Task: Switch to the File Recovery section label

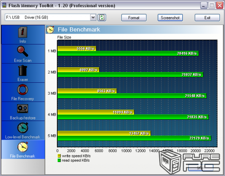Action: (x=22, y=99)
